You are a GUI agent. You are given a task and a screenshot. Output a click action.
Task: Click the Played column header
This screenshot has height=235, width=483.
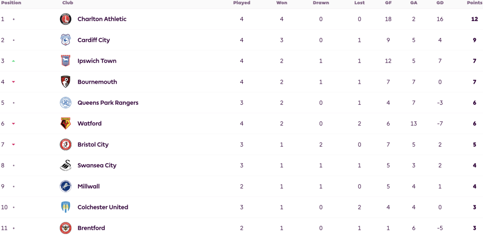(x=241, y=3)
